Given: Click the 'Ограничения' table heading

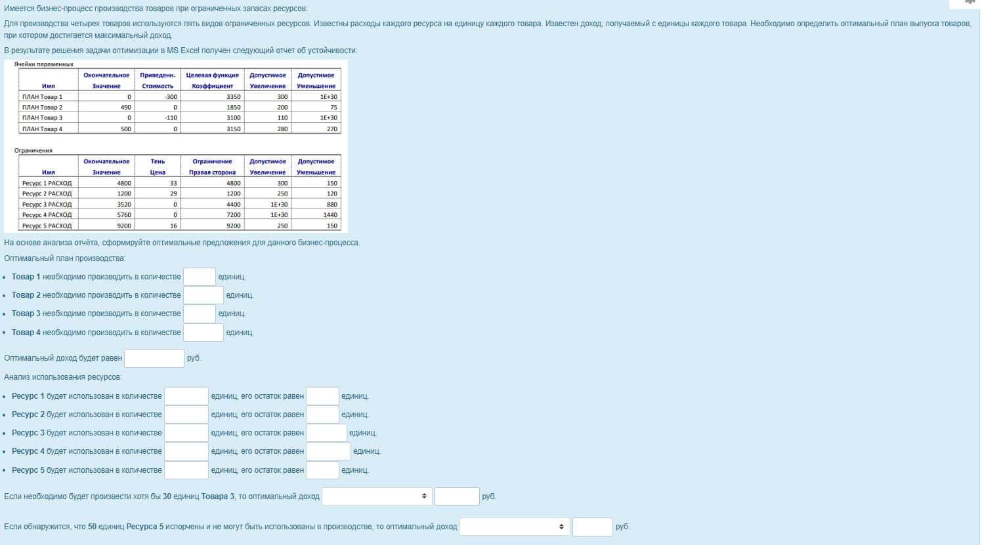Looking at the screenshot, I should pyautogui.click(x=33, y=150).
